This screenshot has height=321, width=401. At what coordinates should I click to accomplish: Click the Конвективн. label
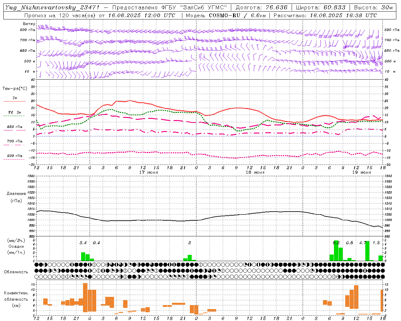16,293
